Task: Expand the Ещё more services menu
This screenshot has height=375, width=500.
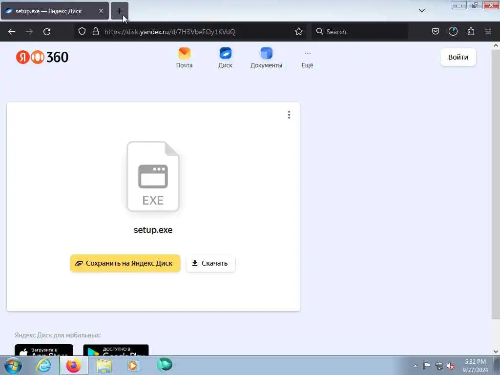Action: [x=308, y=60]
